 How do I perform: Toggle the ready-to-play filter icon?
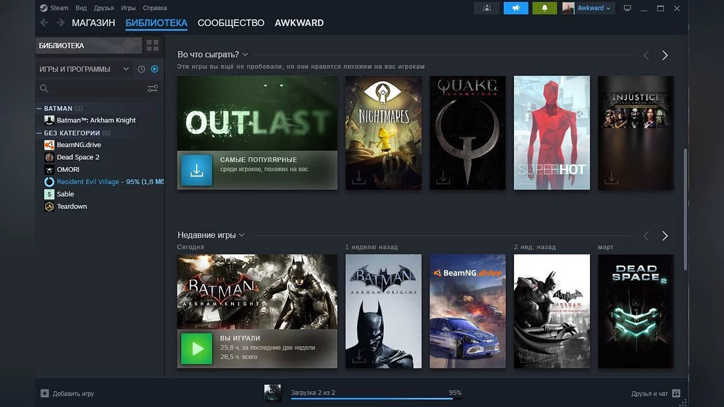point(154,69)
